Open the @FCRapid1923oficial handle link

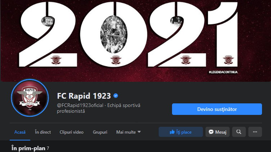coord(80,105)
